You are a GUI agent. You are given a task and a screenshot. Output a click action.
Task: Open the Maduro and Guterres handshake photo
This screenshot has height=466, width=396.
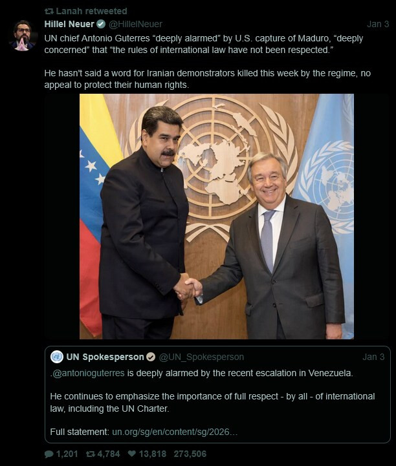click(217, 217)
